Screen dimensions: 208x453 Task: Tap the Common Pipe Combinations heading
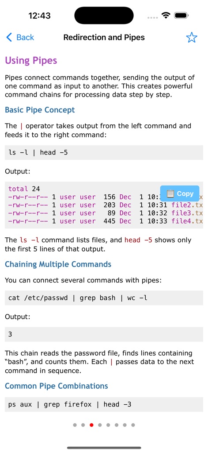coord(57,386)
